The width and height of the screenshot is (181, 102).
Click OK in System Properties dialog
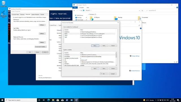pyautogui.click(x=30, y=52)
